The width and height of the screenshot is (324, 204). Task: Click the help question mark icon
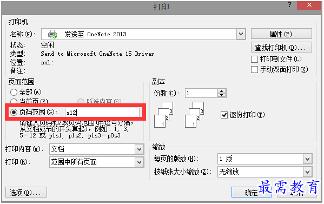pyautogui.click(x=289, y=4)
